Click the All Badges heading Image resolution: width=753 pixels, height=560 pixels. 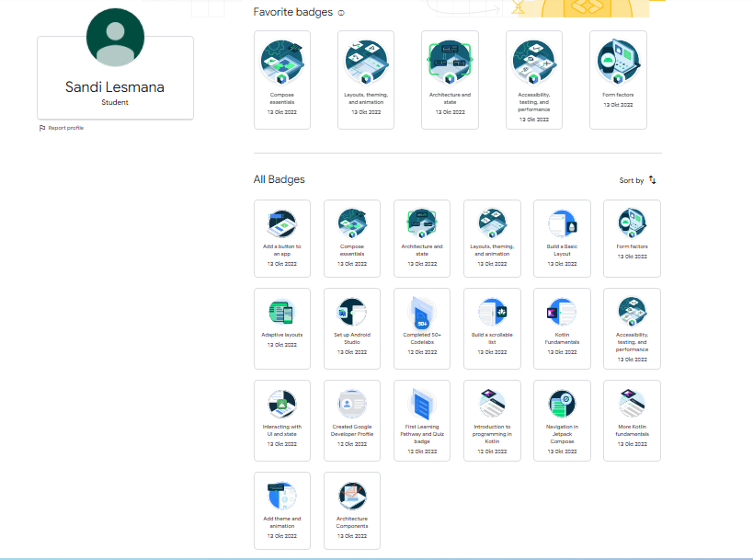pos(279,179)
